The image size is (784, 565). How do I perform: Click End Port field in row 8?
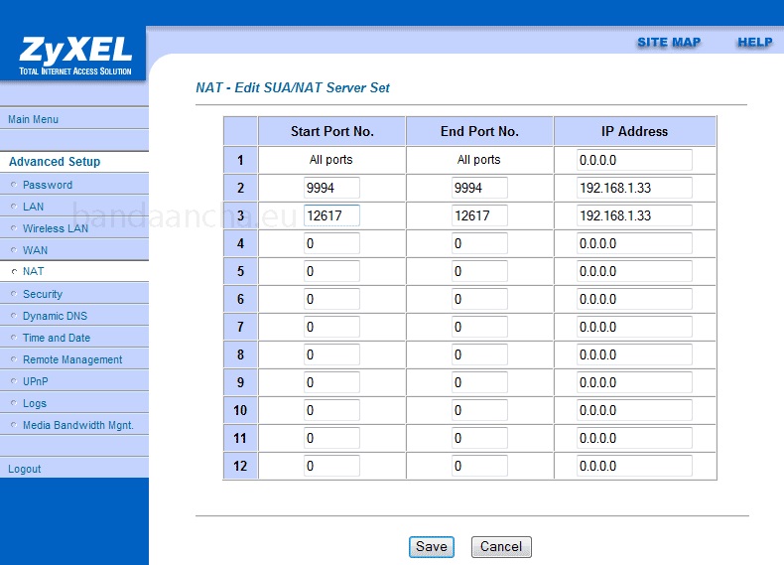479,354
